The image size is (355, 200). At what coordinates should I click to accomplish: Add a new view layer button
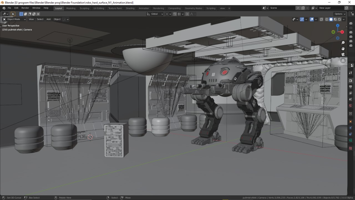[346, 8]
